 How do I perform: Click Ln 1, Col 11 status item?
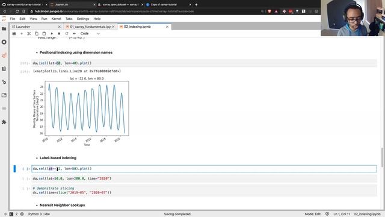[x=342, y=214]
